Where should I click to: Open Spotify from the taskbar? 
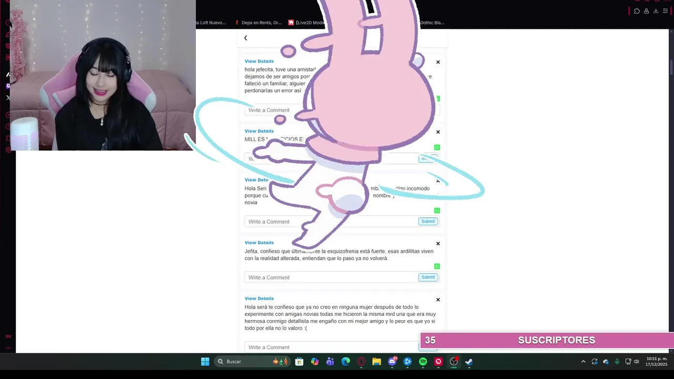[x=423, y=362]
